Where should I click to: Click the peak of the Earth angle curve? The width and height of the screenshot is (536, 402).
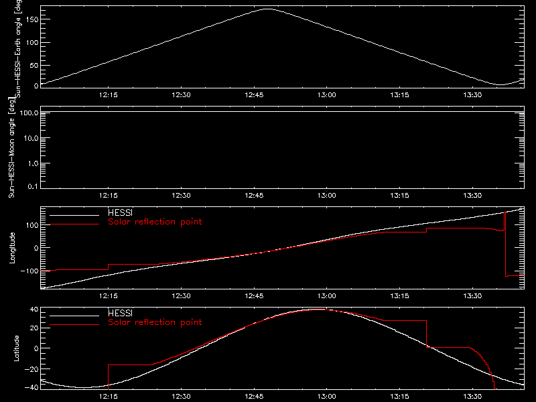pos(267,9)
